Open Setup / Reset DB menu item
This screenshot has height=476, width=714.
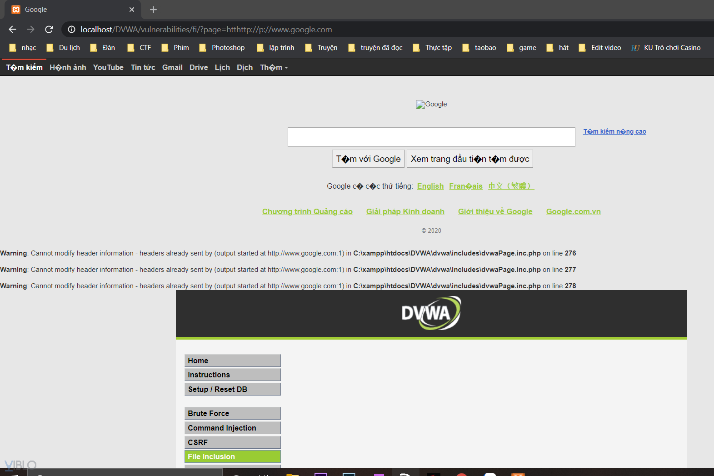[233, 389]
